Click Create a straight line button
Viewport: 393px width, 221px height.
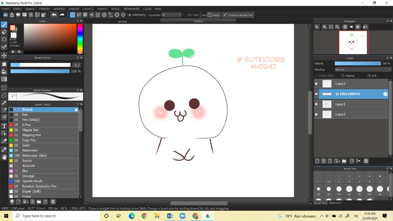(238, 15)
